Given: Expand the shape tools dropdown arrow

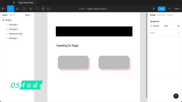Looking at the screenshot, I should (x=26, y=9).
